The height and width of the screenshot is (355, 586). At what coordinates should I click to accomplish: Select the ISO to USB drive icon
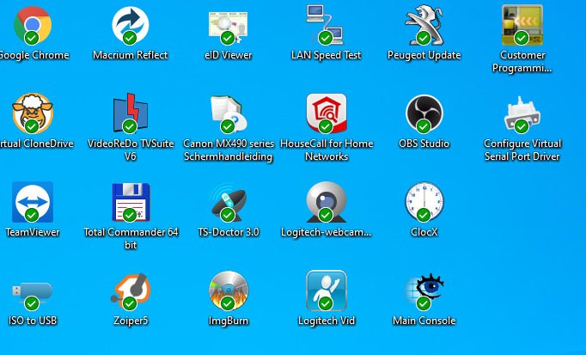(32, 296)
